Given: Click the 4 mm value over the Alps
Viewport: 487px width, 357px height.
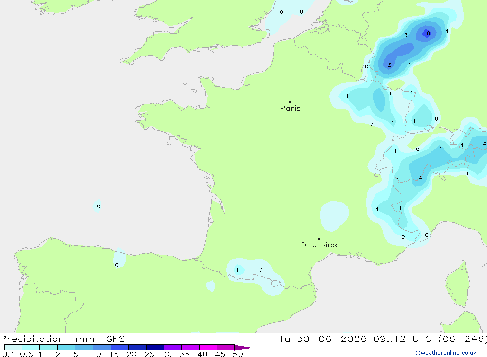Looking at the screenshot, I should click(x=421, y=178).
